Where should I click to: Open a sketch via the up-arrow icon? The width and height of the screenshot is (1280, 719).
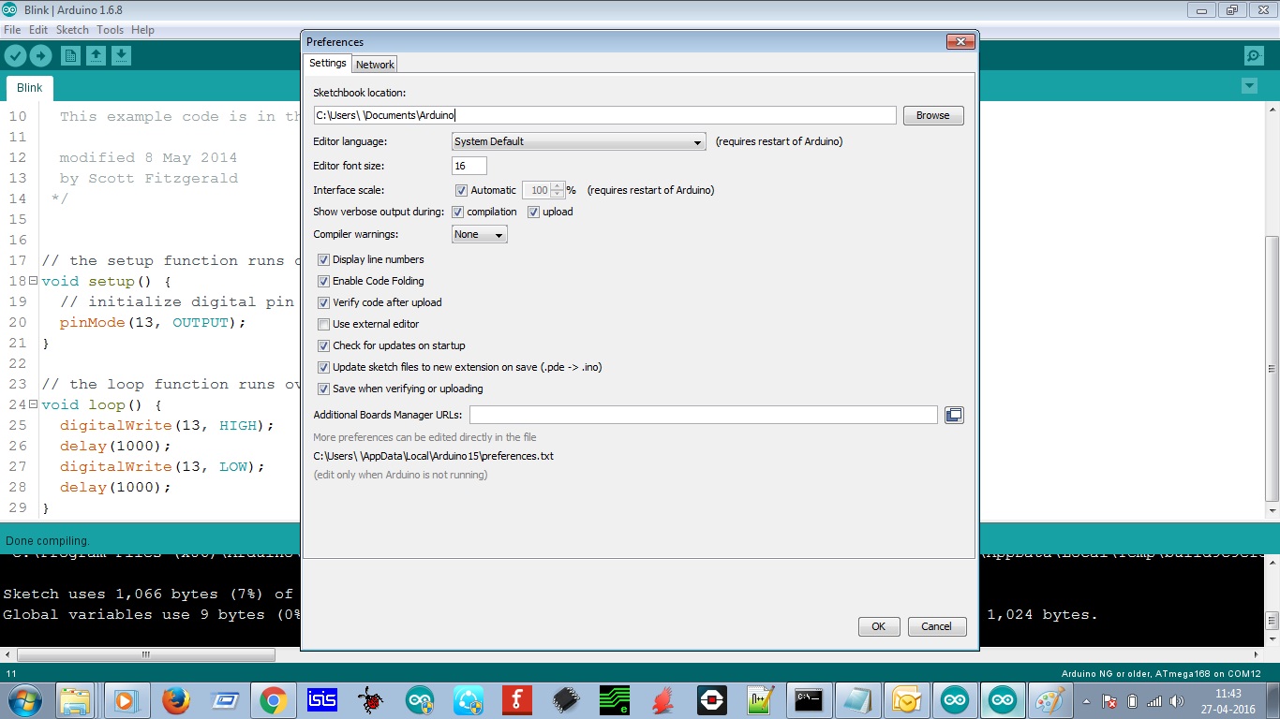96,56
